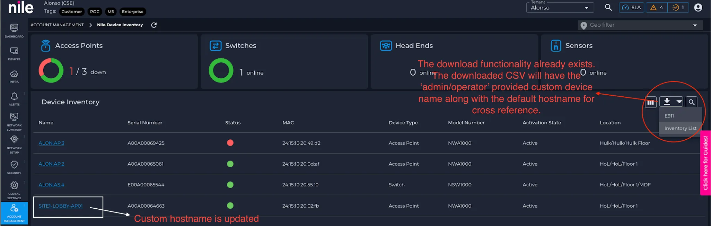Click the Head Ends card title
Image resolution: width=711 pixels, height=226 pixels.
click(x=414, y=45)
